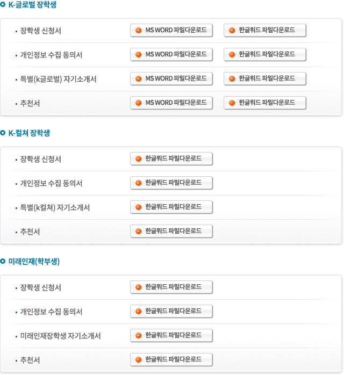
Task: Click orange arrow icon on K-컬쳐 추천서 button
Action: (x=139, y=231)
